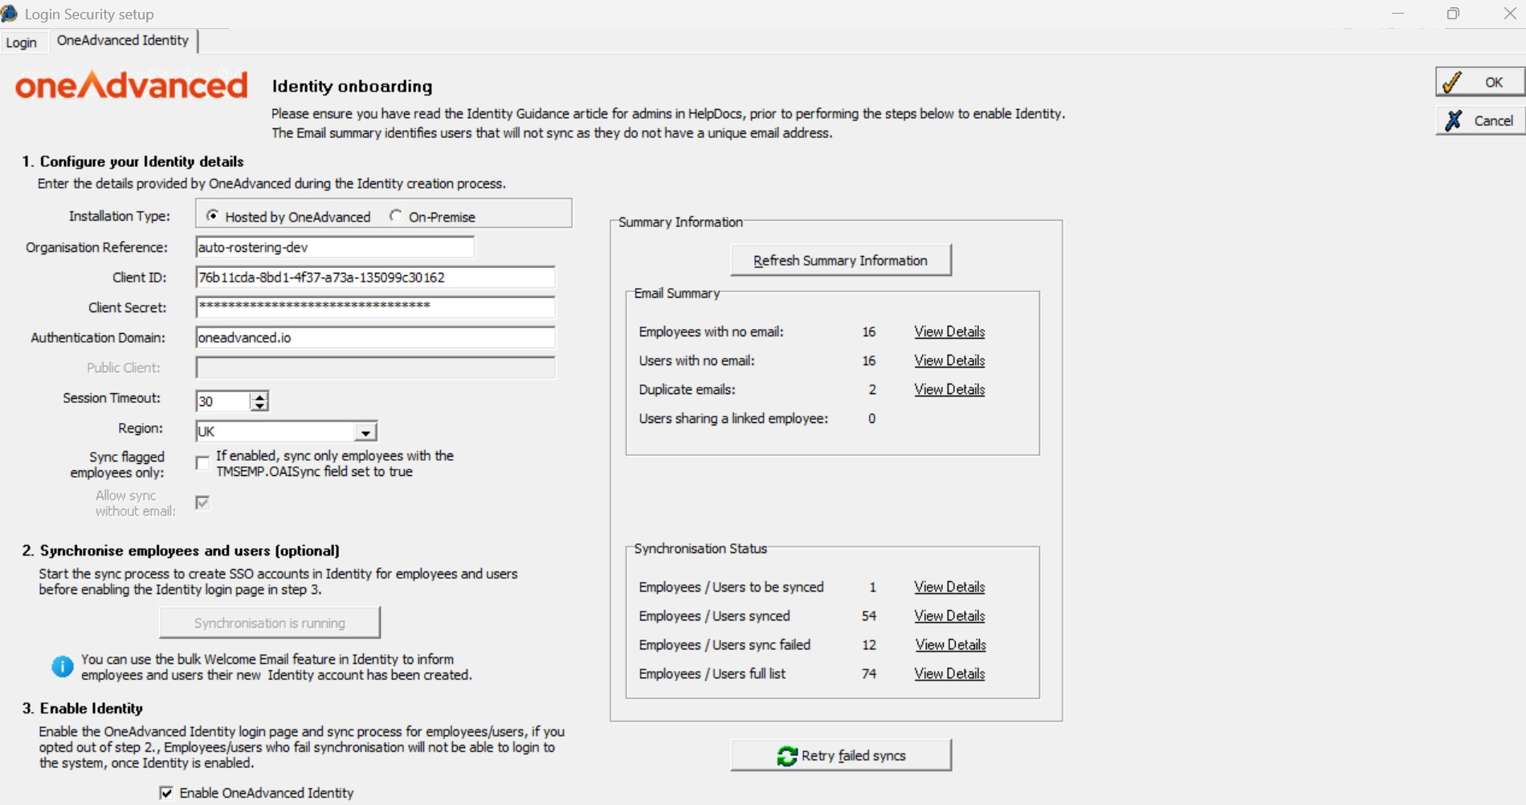Click Synchronisation is running button
This screenshot has height=805, width=1526.
270,623
